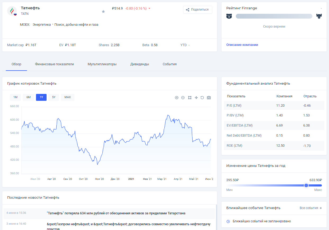Screen dimensions: 329x230
Task: Set chart range to 6M
Action: pos(29,97)
